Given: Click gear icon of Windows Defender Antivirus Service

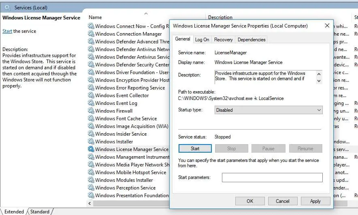Looking at the screenshot, I should point(91,57).
